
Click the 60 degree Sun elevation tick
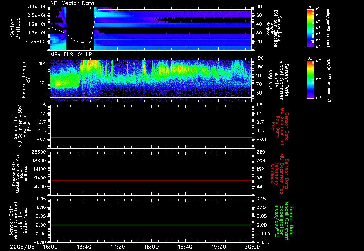coord(259,7)
